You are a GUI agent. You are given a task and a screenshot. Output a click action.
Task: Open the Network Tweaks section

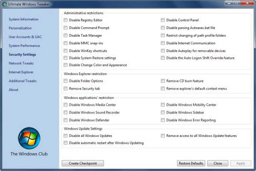click(21, 63)
